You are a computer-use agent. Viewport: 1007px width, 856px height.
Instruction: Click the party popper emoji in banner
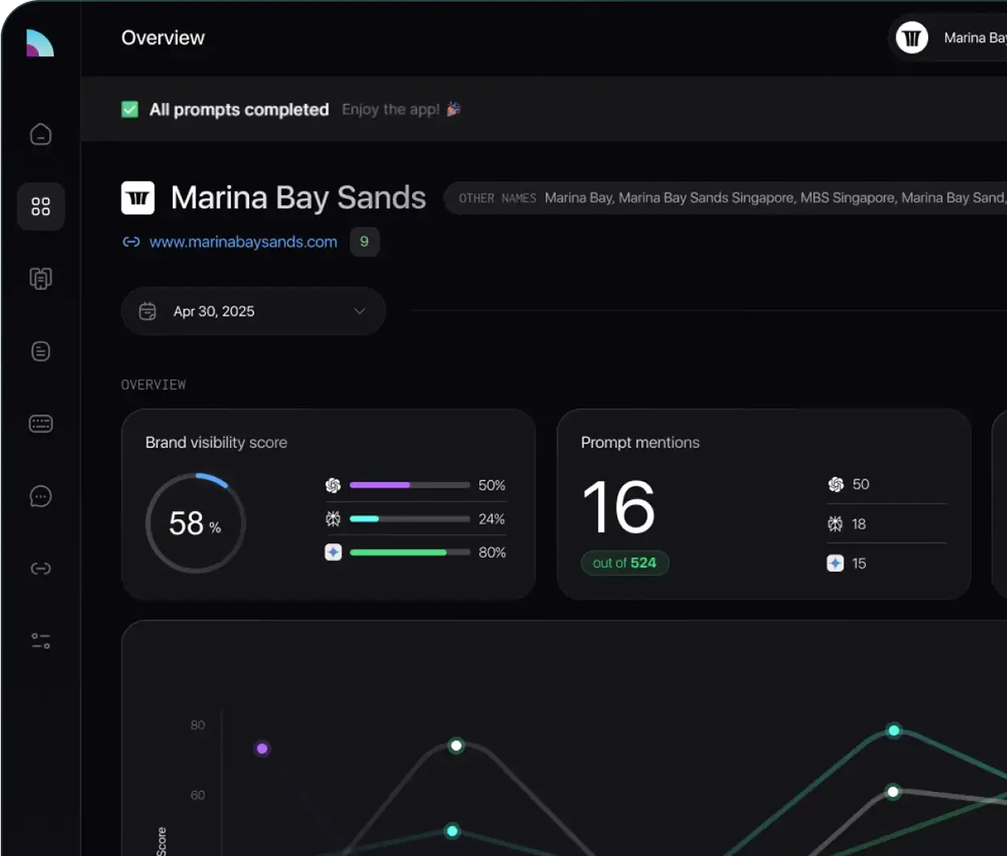pyautogui.click(x=453, y=109)
